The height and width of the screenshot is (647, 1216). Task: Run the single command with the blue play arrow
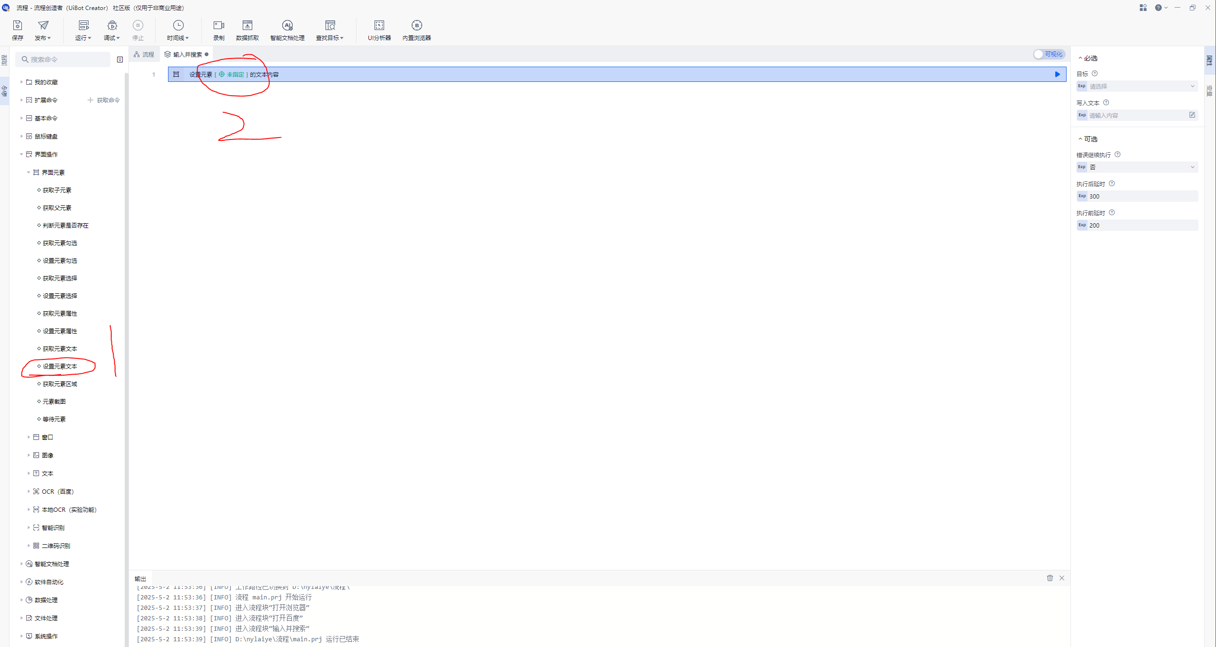pos(1057,74)
